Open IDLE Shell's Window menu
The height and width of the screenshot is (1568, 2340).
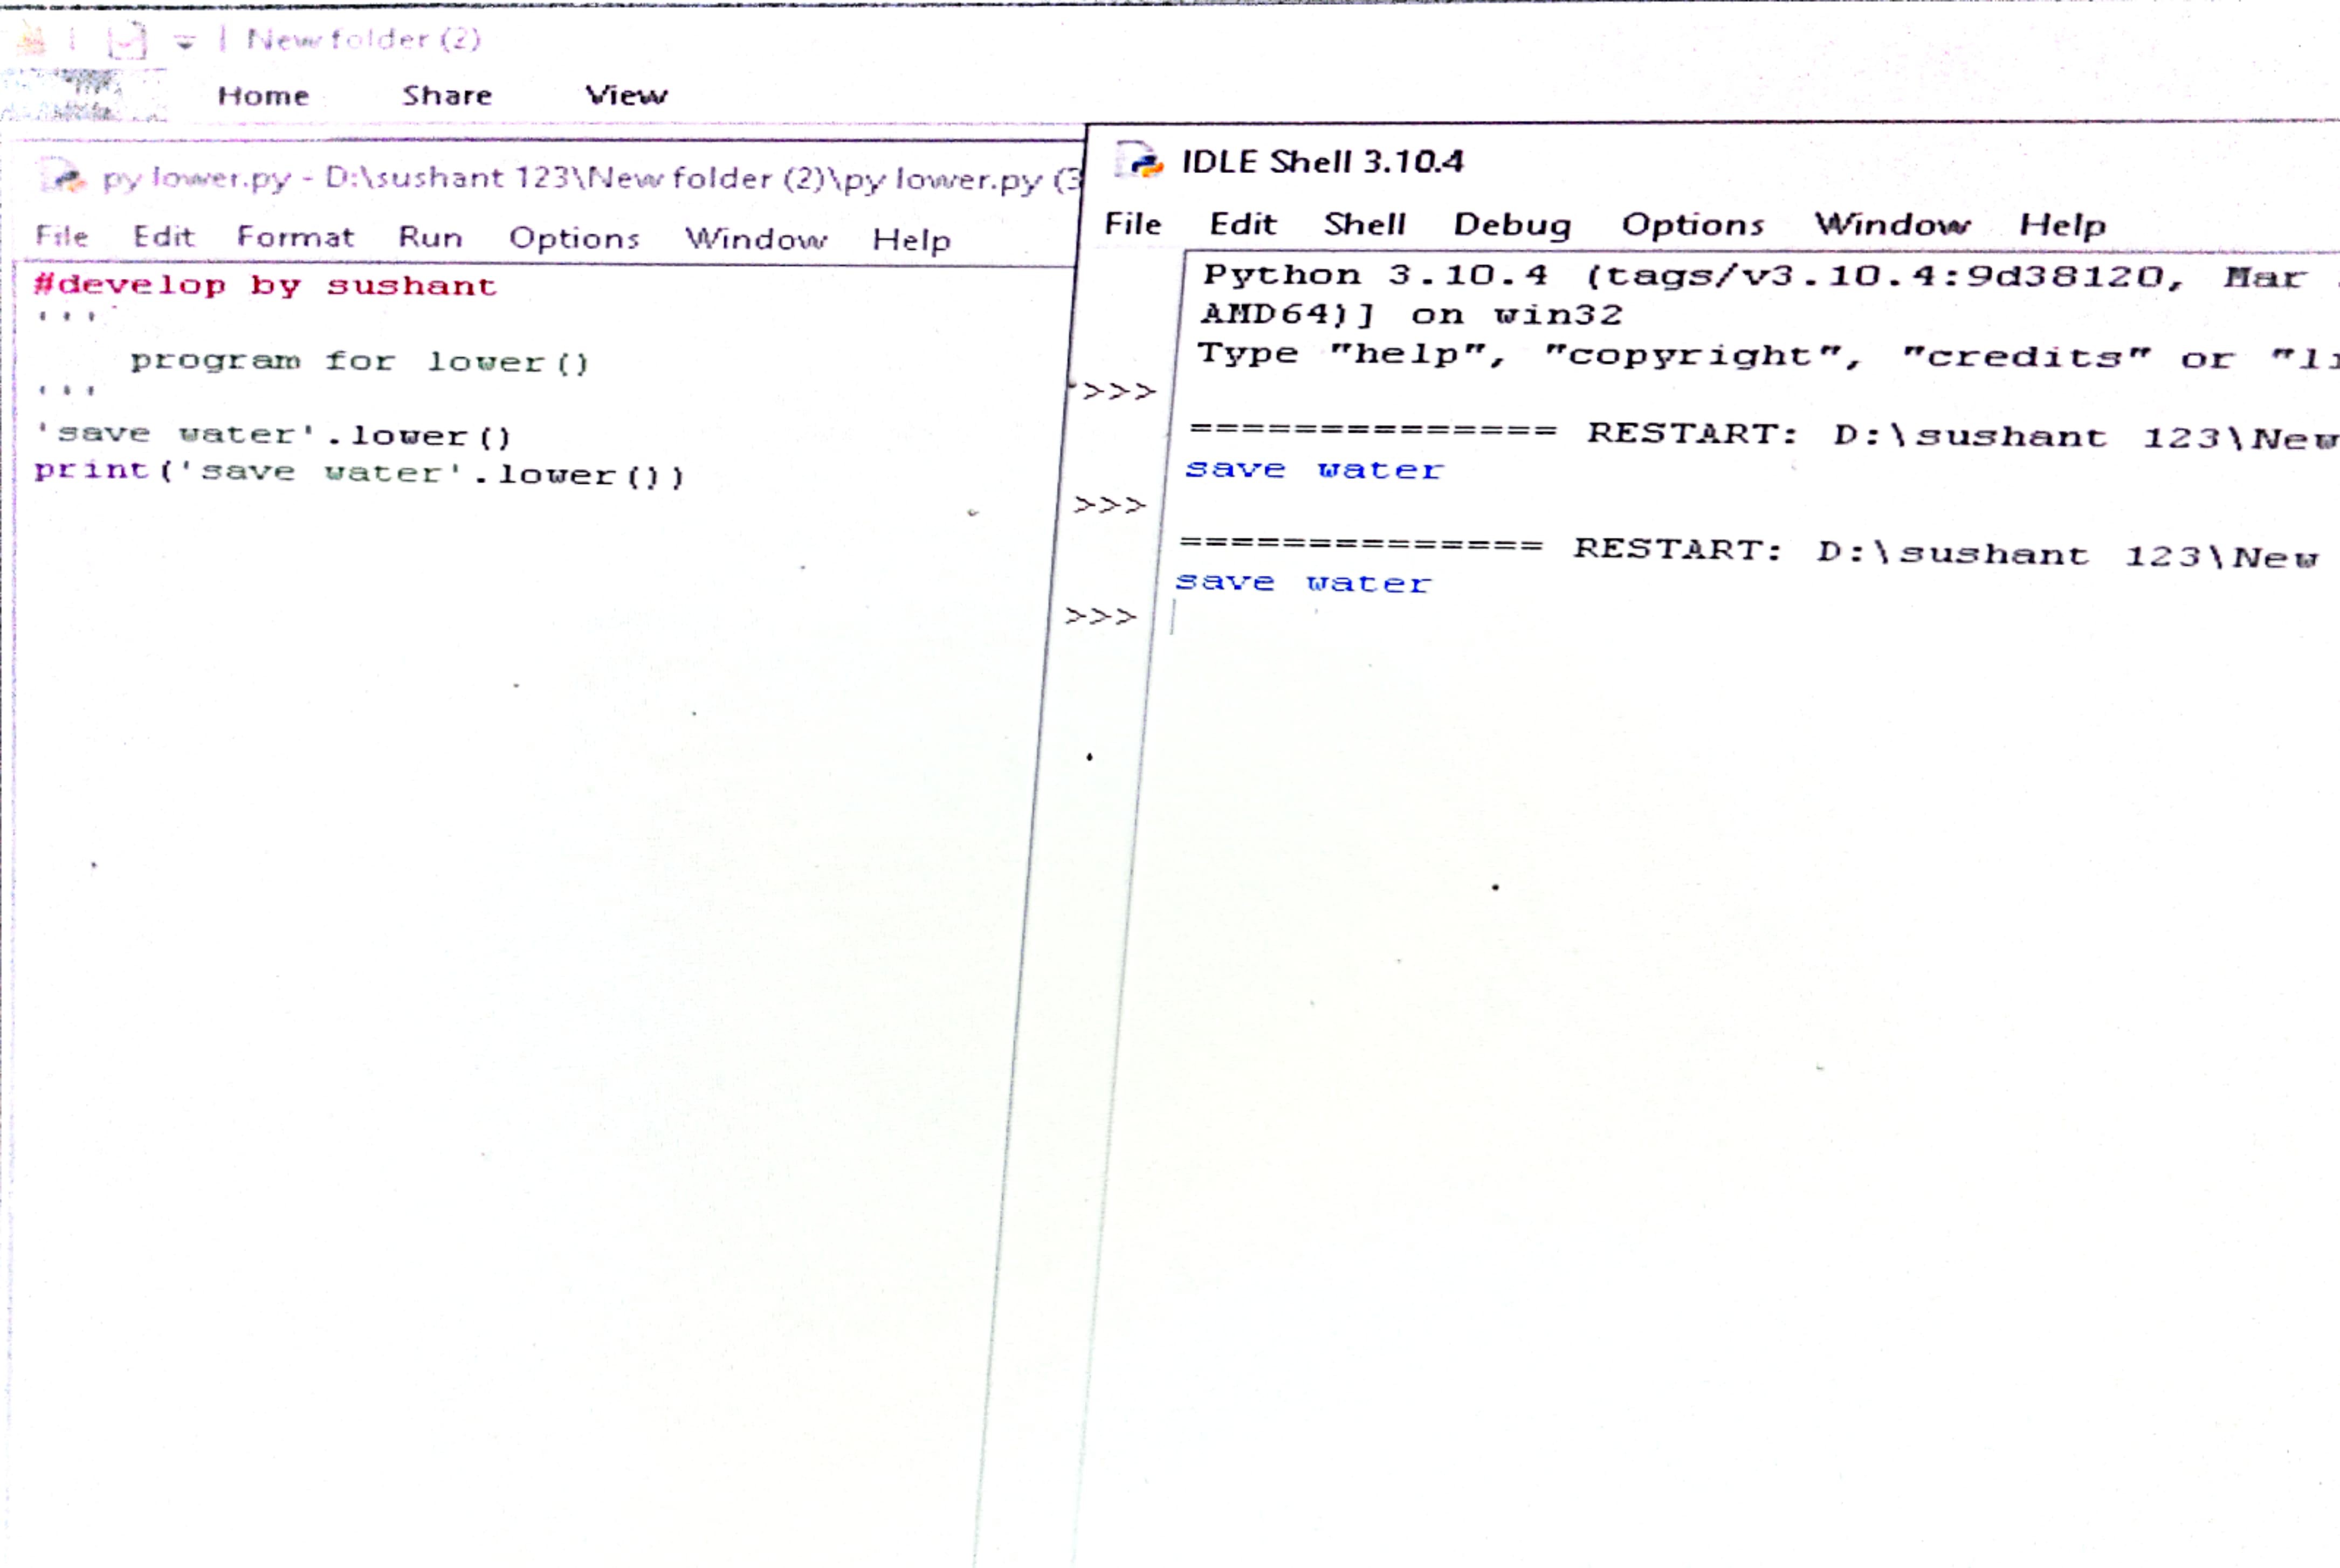(x=1892, y=225)
